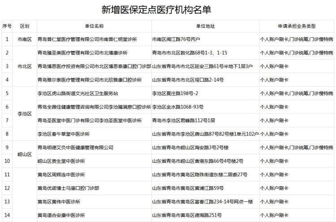Click business type cell in row 1

[297, 39]
